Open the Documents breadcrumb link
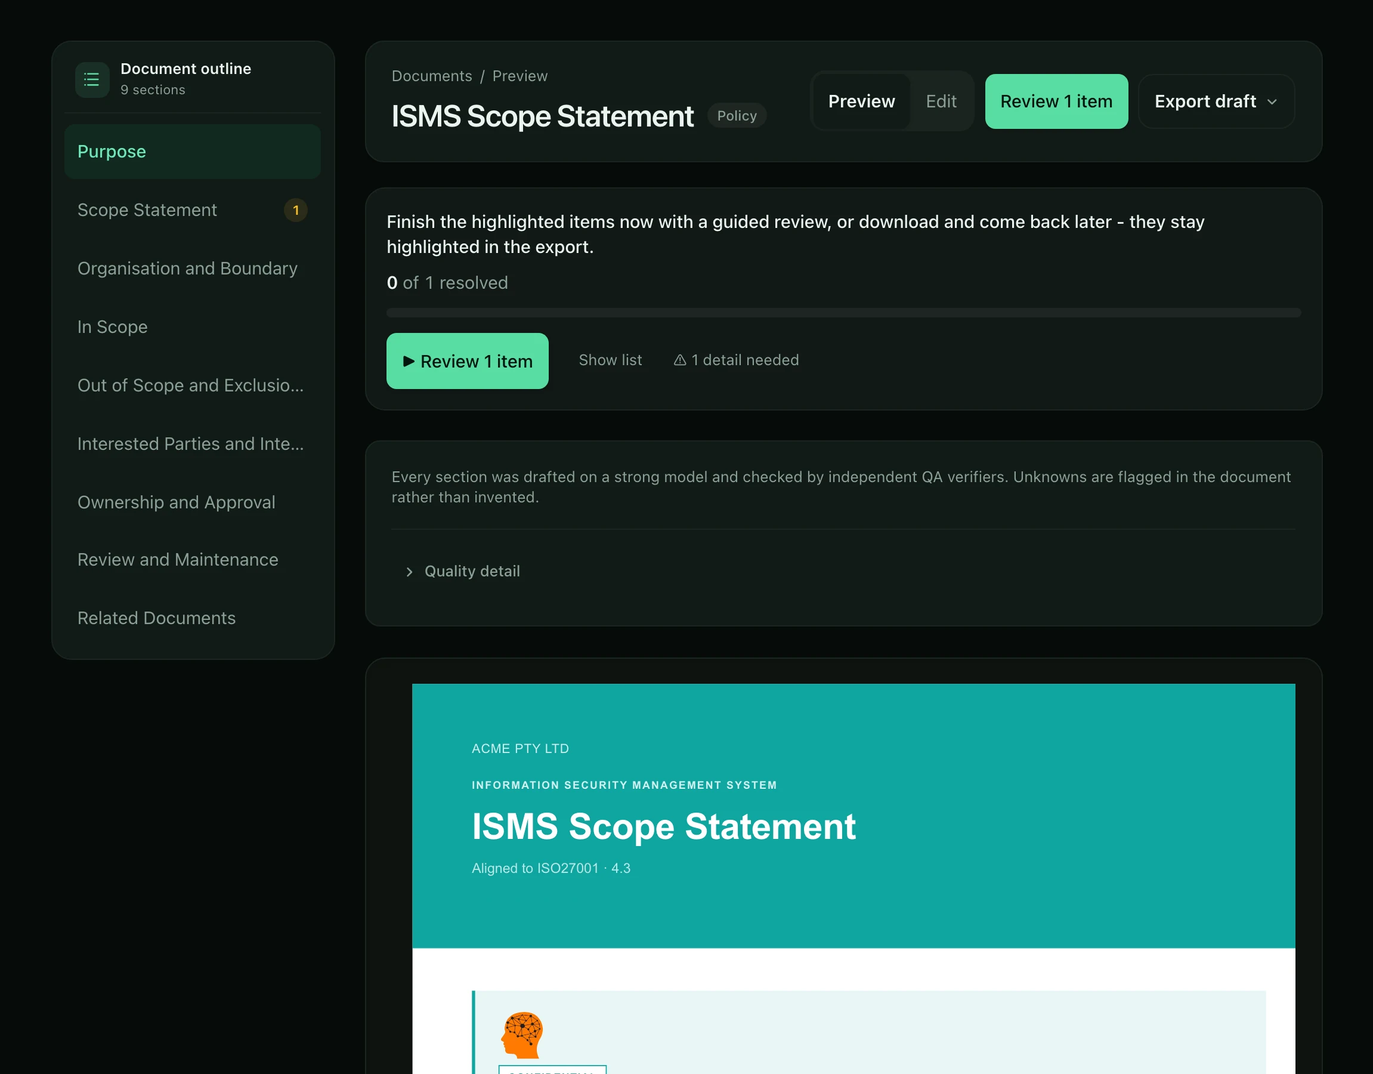 click(x=431, y=76)
